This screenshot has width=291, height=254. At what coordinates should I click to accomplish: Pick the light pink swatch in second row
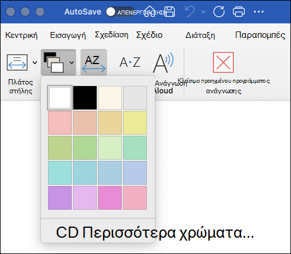(x=60, y=123)
